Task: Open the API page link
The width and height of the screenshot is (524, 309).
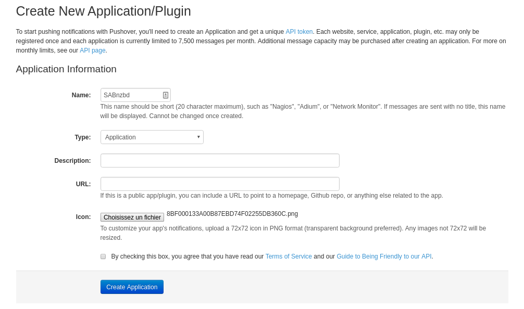Action: click(93, 50)
